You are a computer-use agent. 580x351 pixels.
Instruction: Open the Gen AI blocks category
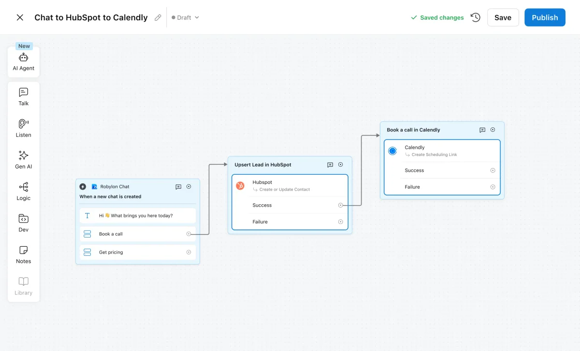click(24, 160)
